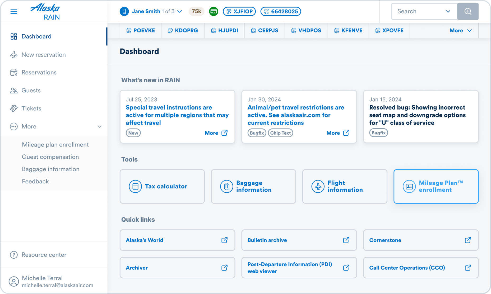Image resolution: width=491 pixels, height=294 pixels.
Task: Open the Archiver quick link
Action: (177, 268)
